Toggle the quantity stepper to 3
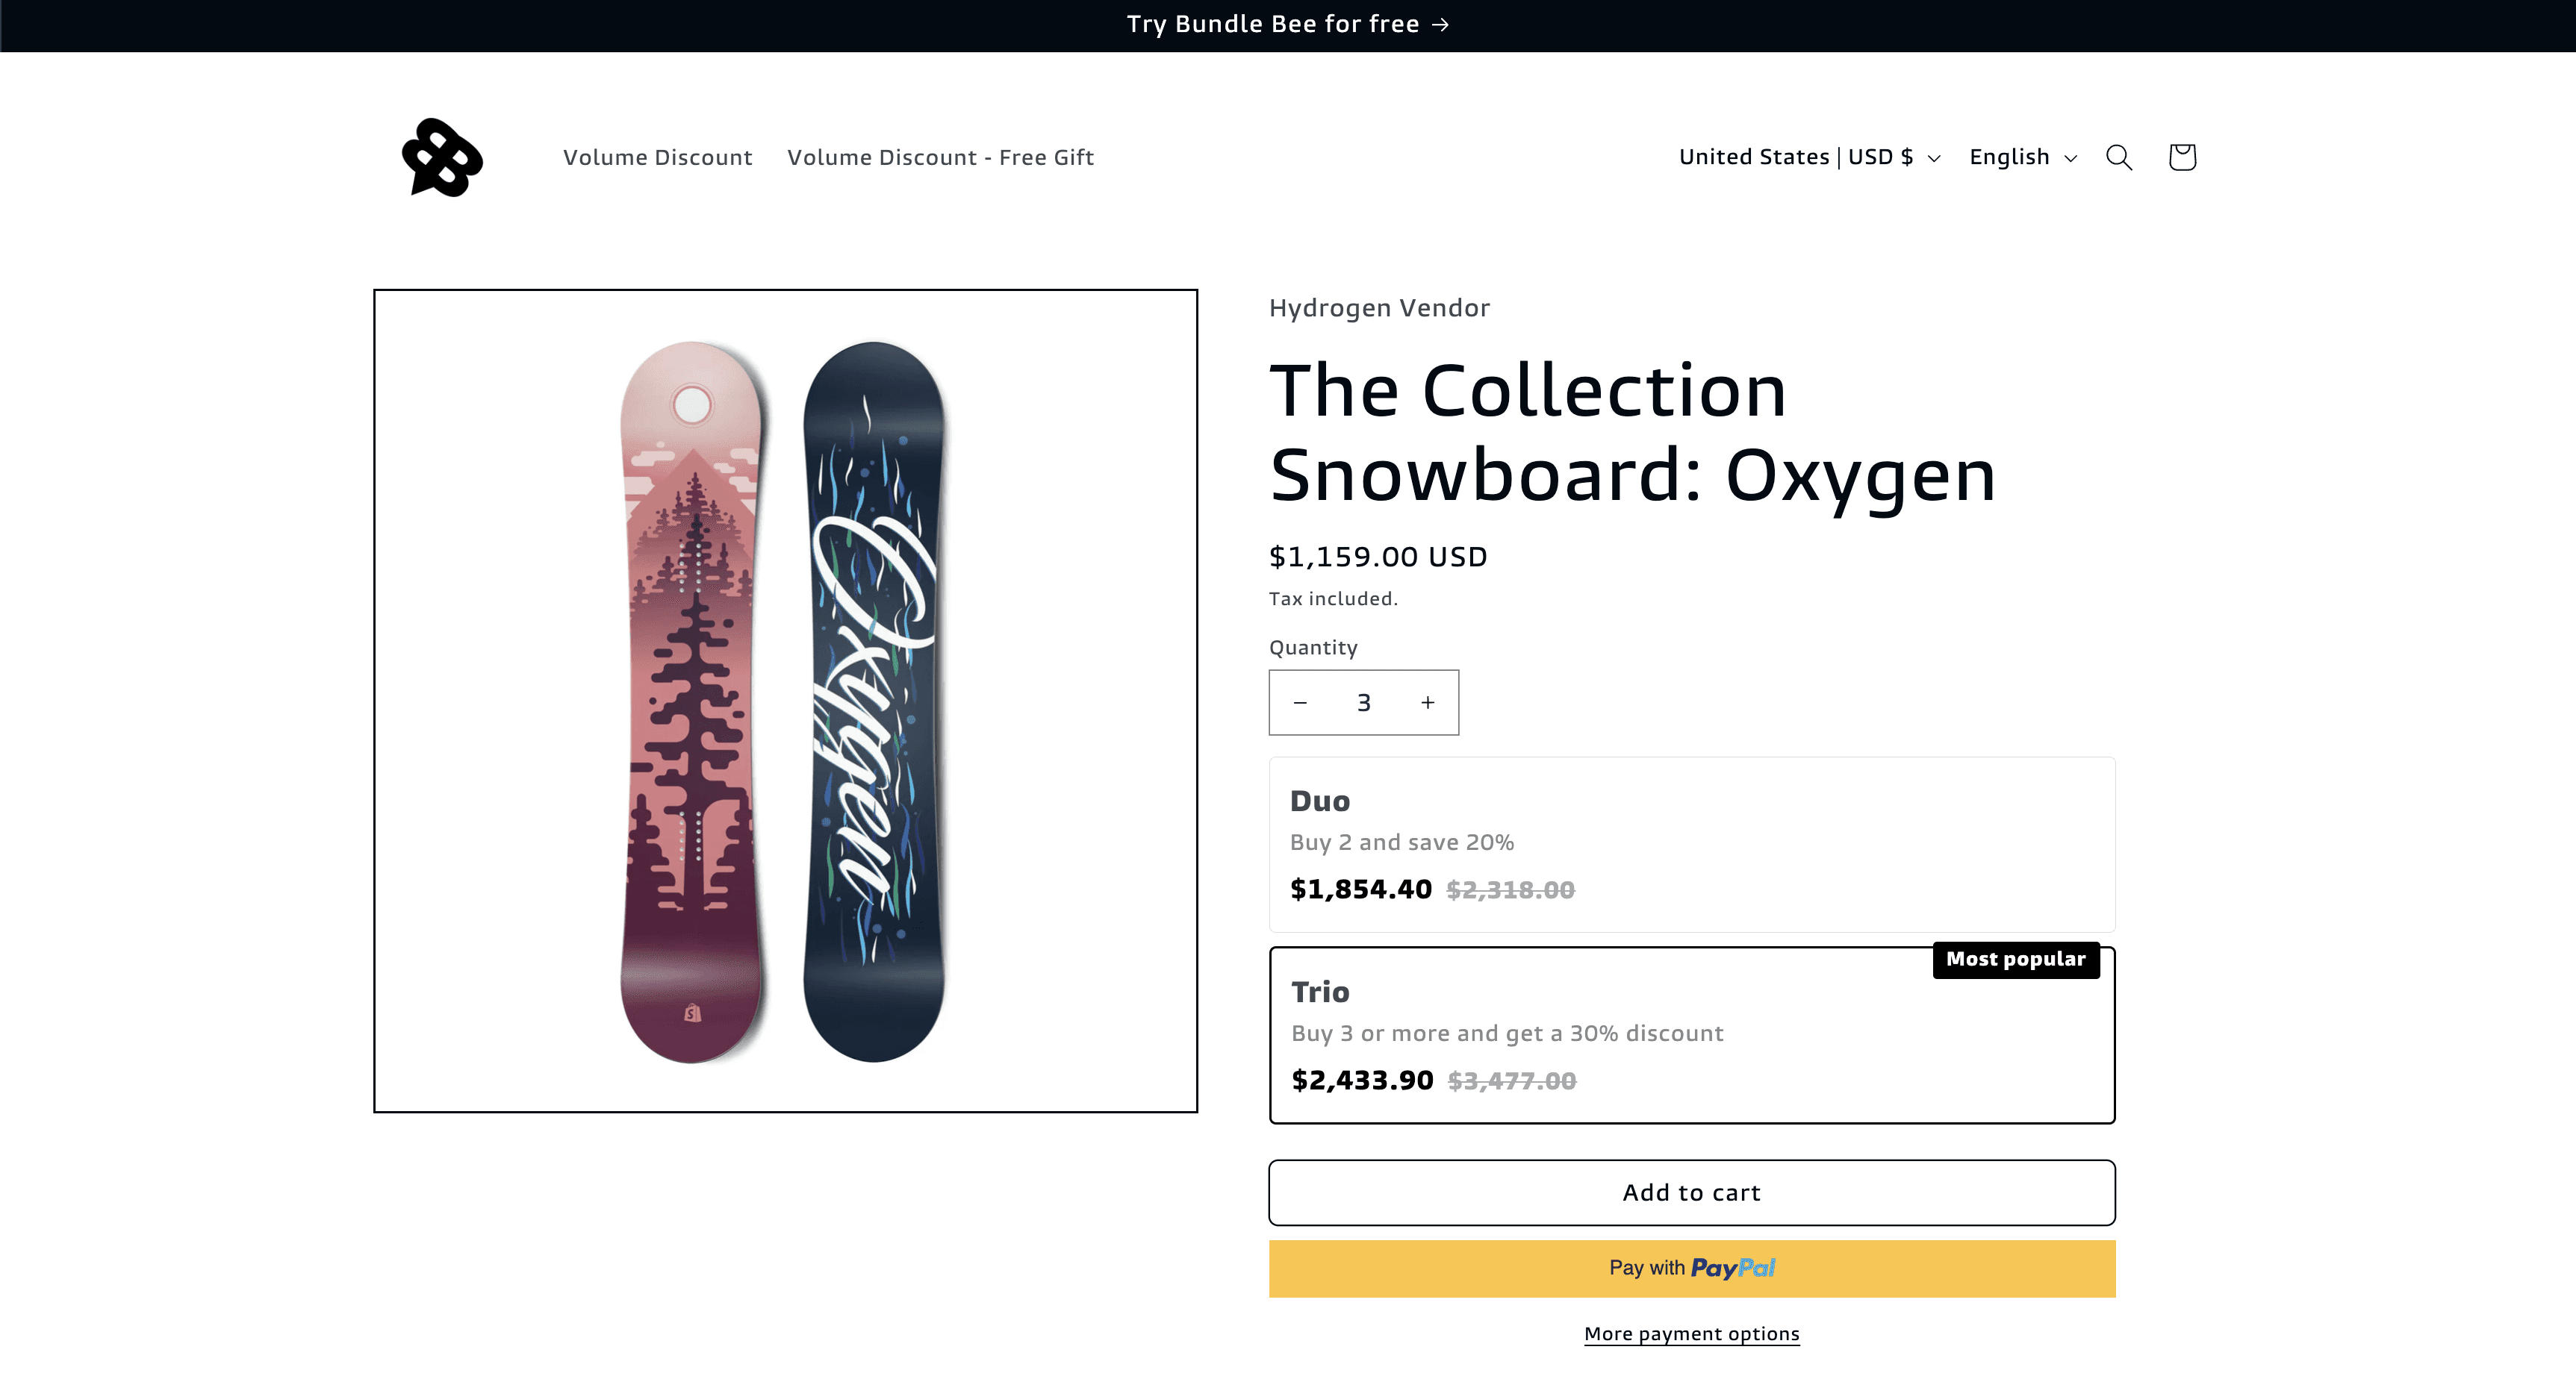This screenshot has width=2576, height=1379. pyautogui.click(x=1363, y=701)
